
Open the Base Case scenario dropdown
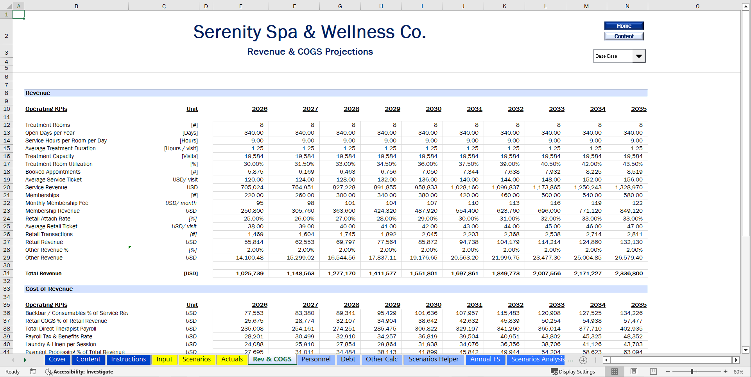639,55
